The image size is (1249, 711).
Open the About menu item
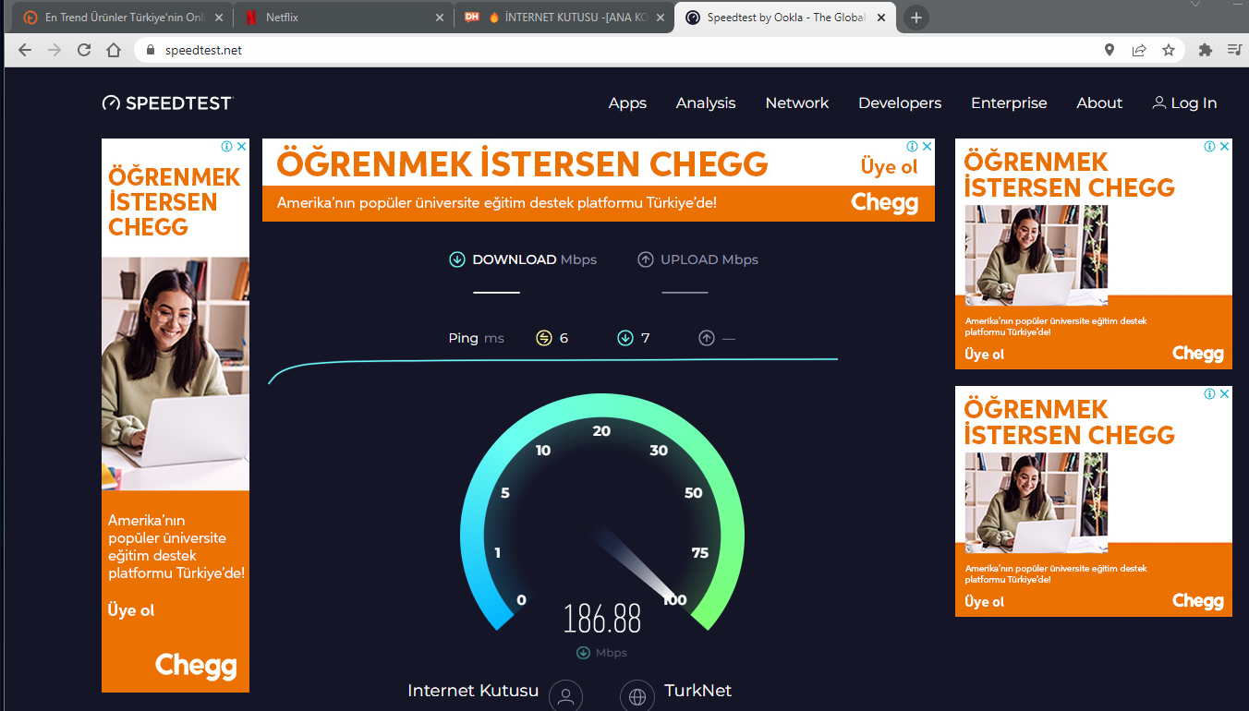point(1099,103)
